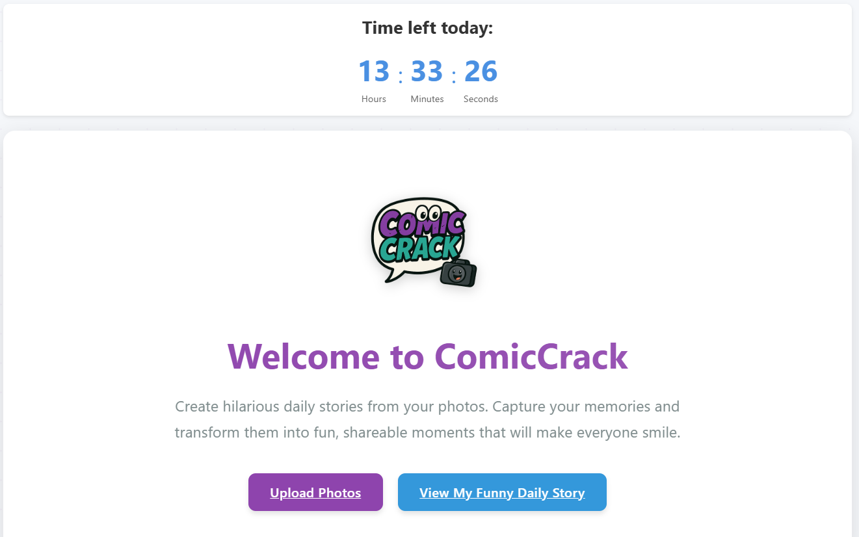Click the "transform them into fun" text line

[x=427, y=432]
